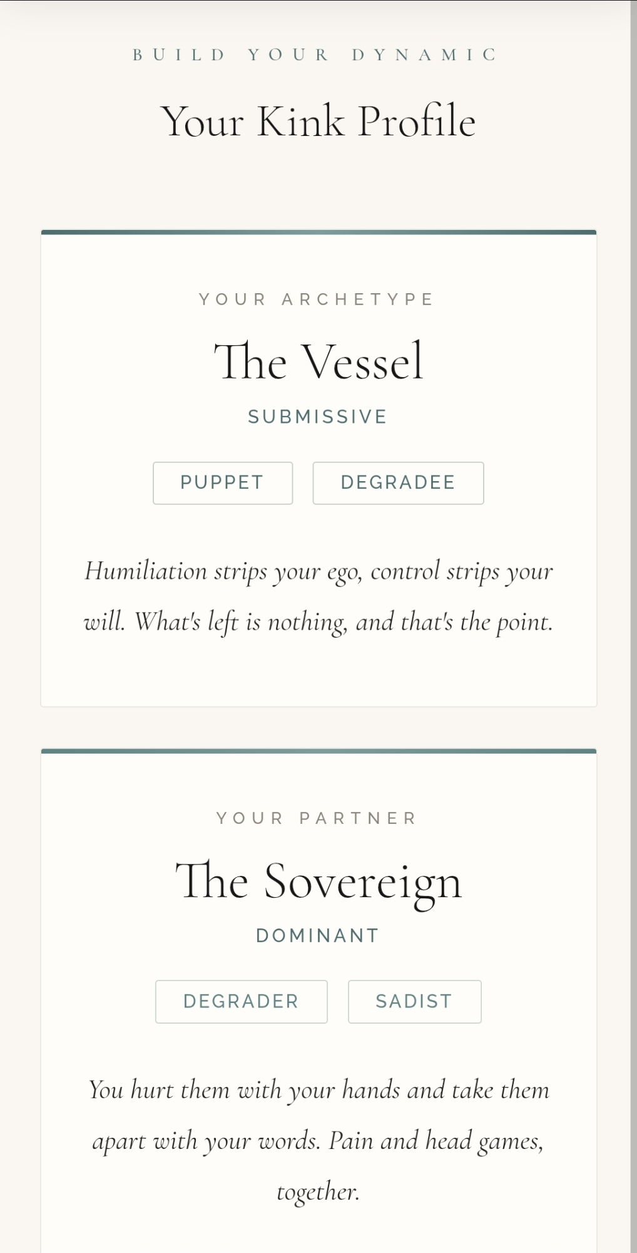Click the PUPPET tag

pos(222,483)
